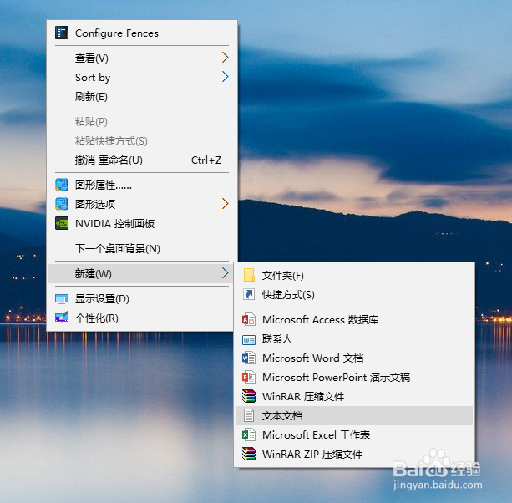Click the NVIDIA control panel icon
The image size is (512, 503).
[x=62, y=223]
